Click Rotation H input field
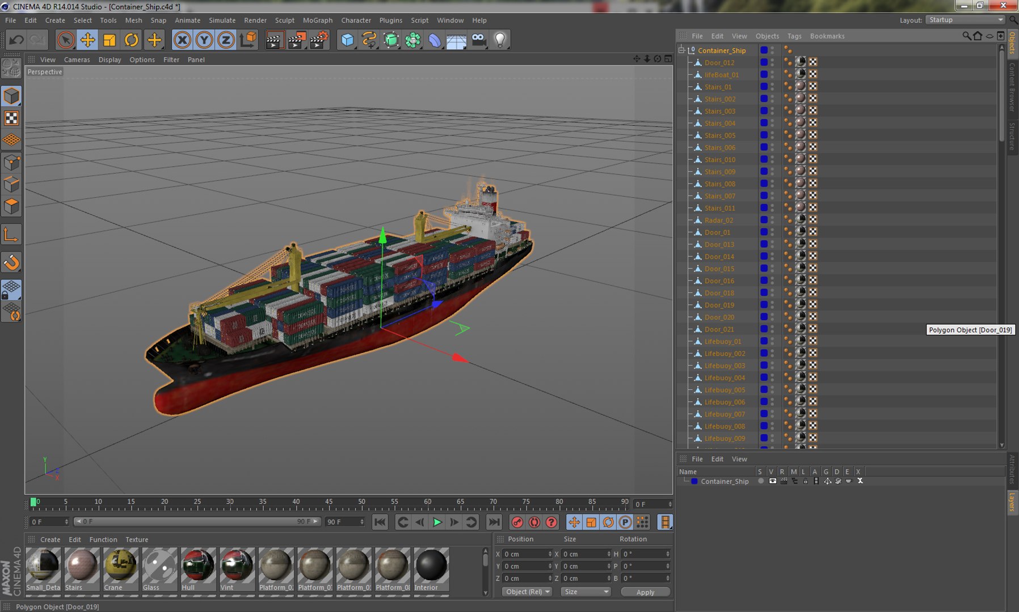Screen dimensions: 1019x612 646,554
